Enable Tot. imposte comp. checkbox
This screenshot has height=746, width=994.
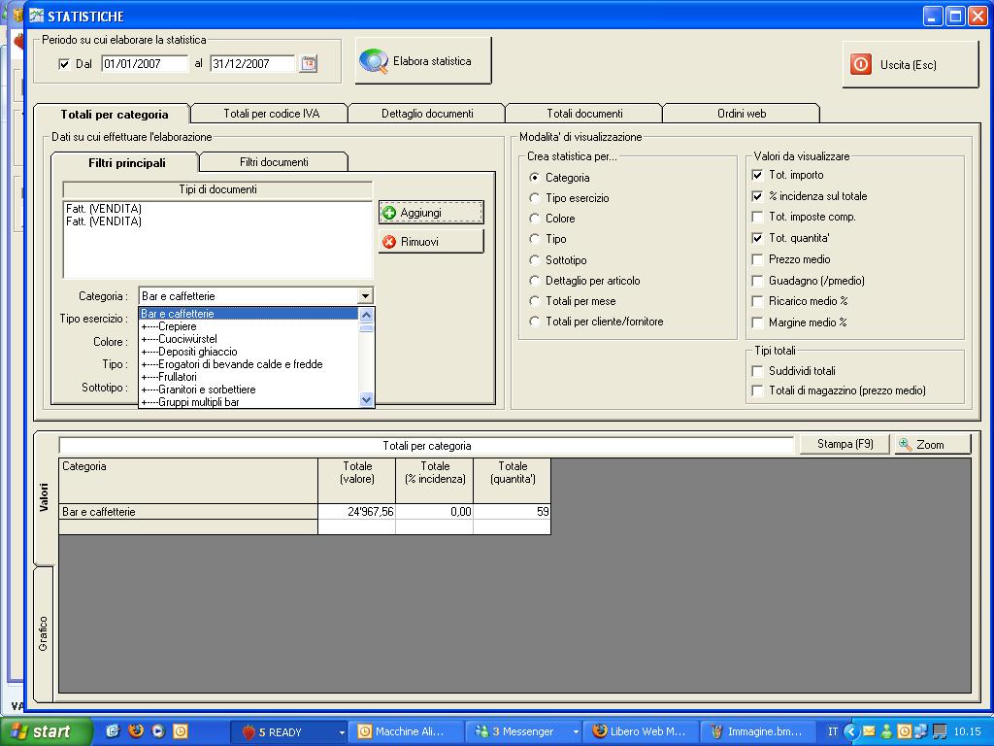[x=757, y=217]
